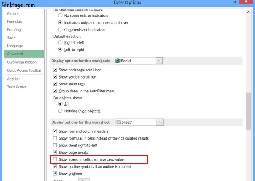Switch to Proofing options
Viewport: 255px width, 181px height.
(x=14, y=30)
